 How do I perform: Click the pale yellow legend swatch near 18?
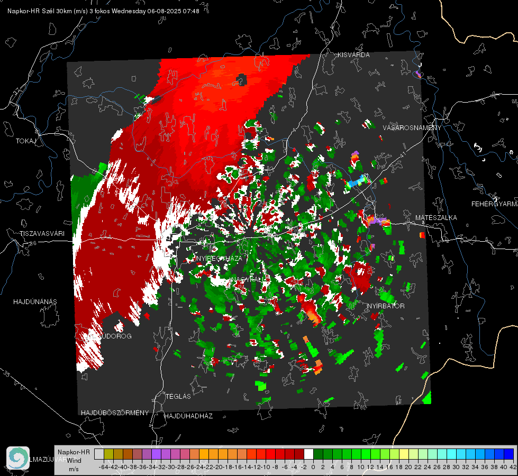pos(404,454)
